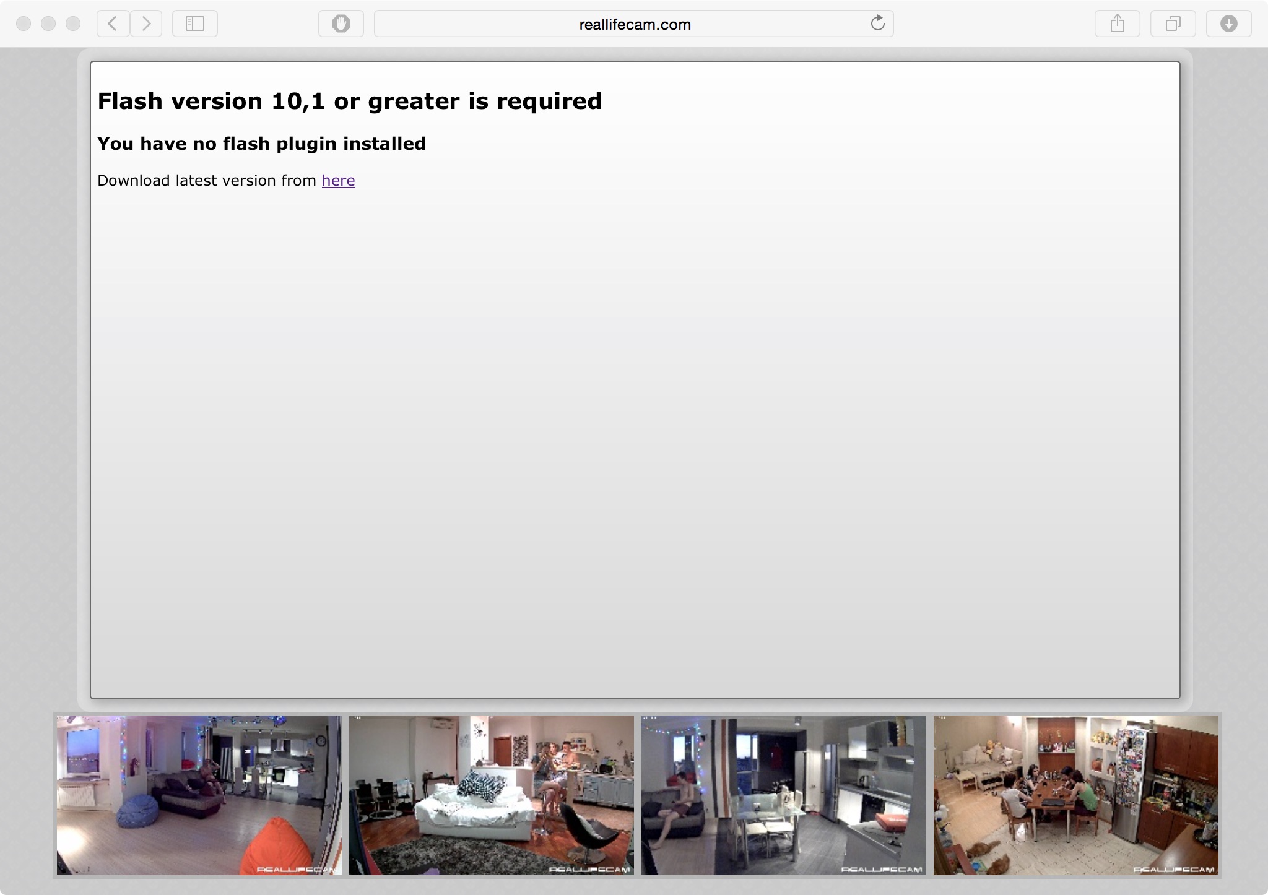This screenshot has height=895, width=1268.
Task: Click the green fullscreen window button
Action: point(73,24)
